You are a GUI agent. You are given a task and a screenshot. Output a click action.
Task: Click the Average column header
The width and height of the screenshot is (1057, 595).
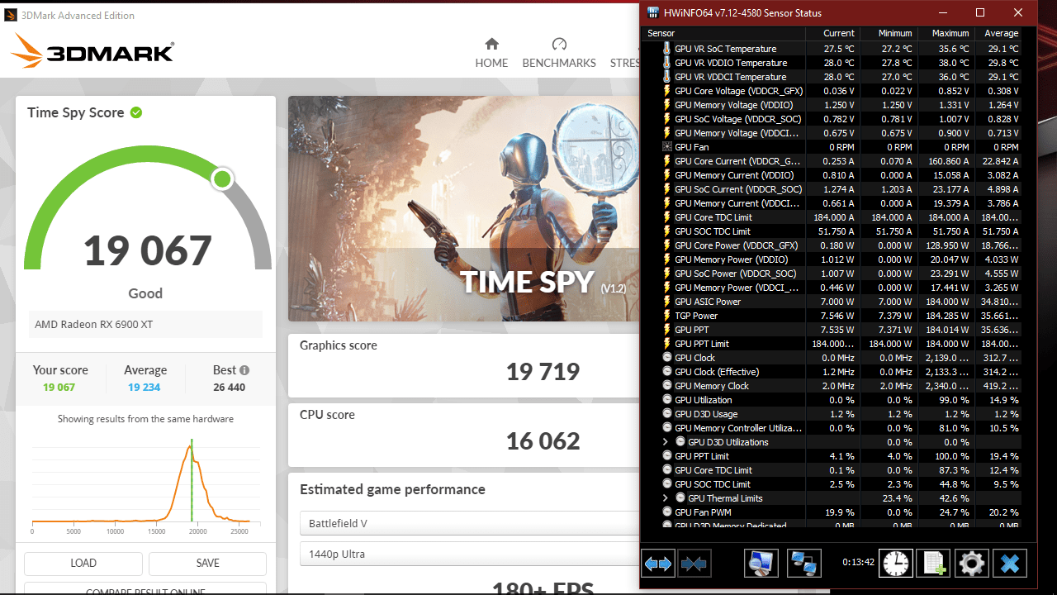click(x=998, y=33)
